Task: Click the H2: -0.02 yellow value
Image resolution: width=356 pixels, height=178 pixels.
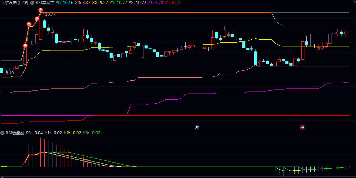Action: click(72, 133)
